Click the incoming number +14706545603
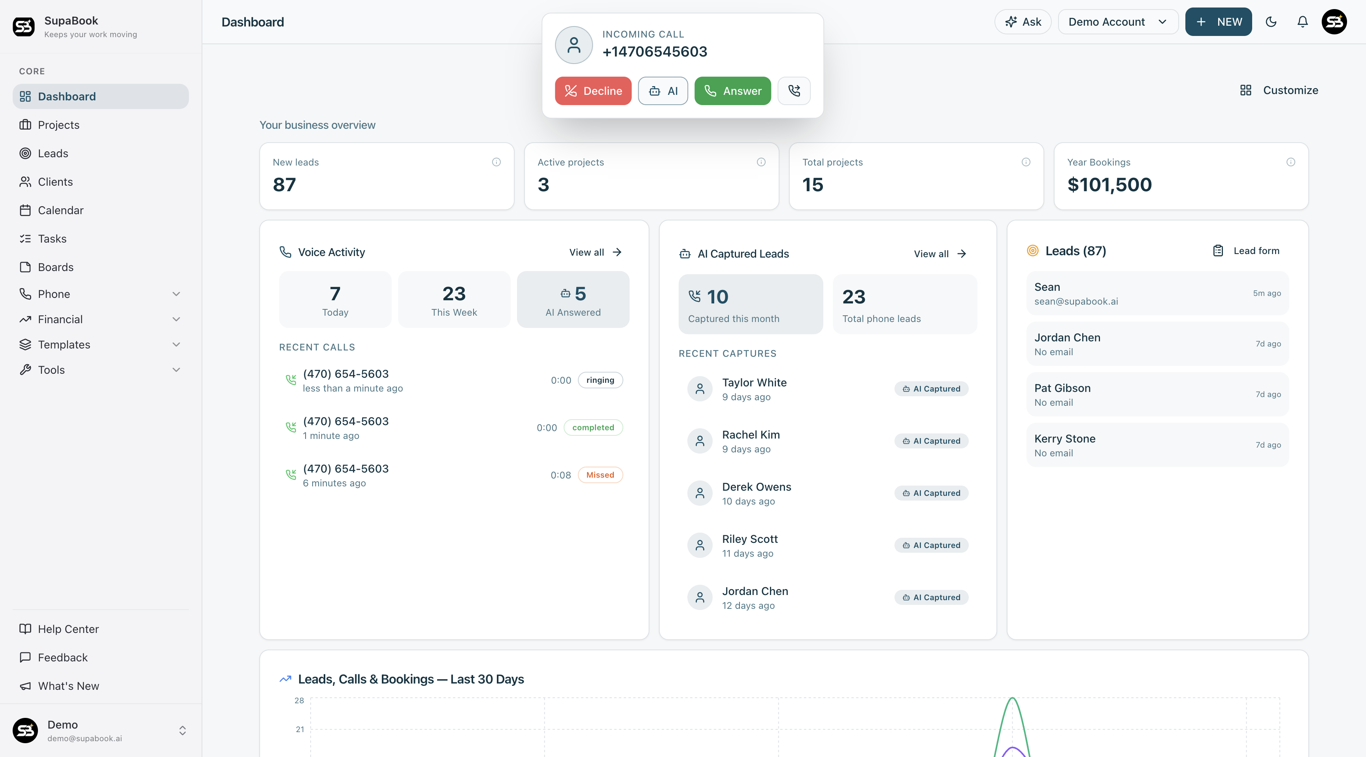This screenshot has height=757, width=1366. 655,51
